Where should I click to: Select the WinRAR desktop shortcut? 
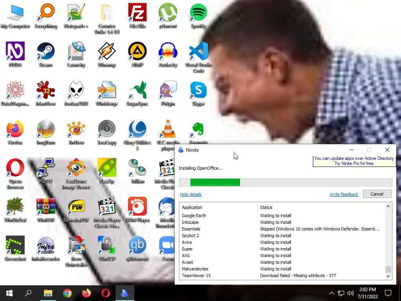[46, 210]
